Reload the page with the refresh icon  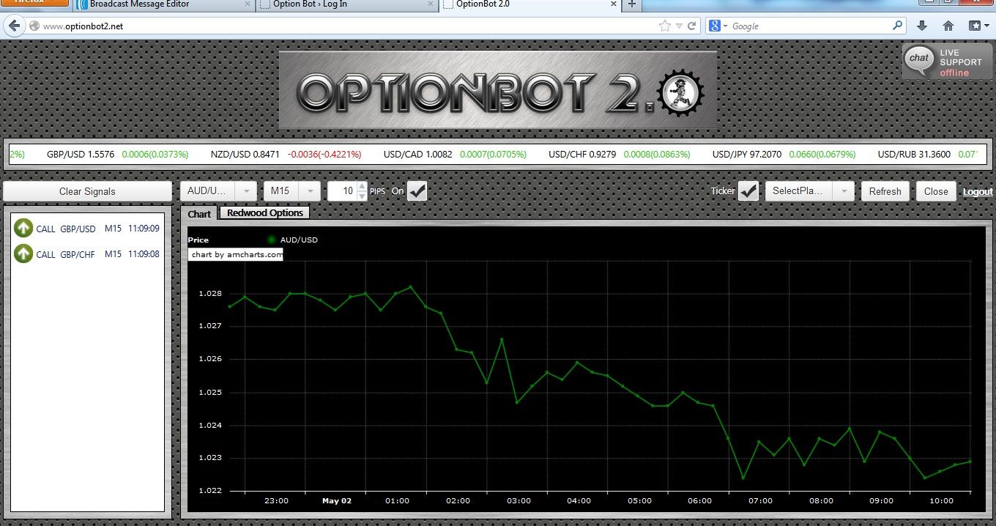(x=691, y=26)
